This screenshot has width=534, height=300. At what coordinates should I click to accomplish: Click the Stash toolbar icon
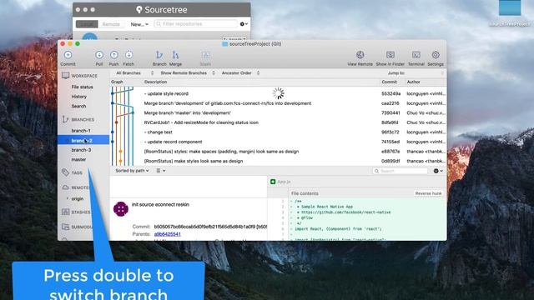[205, 55]
